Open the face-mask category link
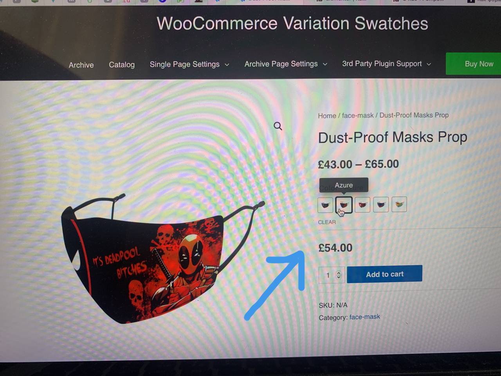The height and width of the screenshot is (376, 501). (364, 316)
